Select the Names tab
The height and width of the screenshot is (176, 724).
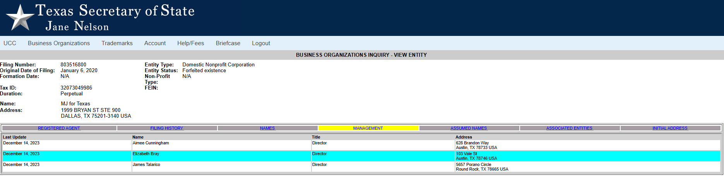(x=267, y=128)
